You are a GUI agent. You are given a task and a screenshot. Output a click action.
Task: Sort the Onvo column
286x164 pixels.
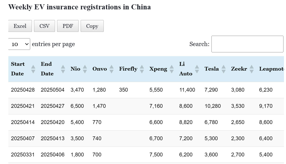111,69
